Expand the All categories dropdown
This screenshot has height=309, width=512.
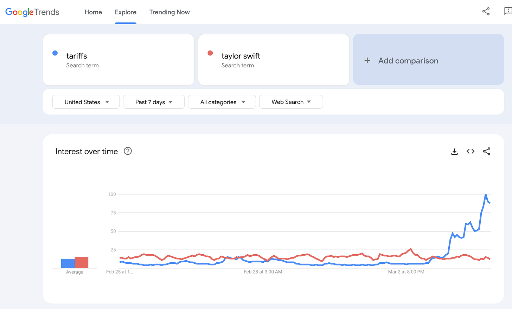point(222,102)
